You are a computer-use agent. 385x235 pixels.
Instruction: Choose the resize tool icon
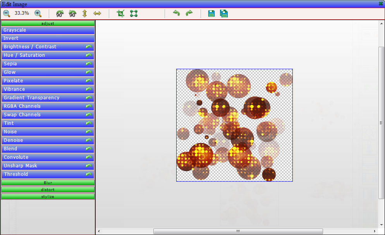pos(134,14)
